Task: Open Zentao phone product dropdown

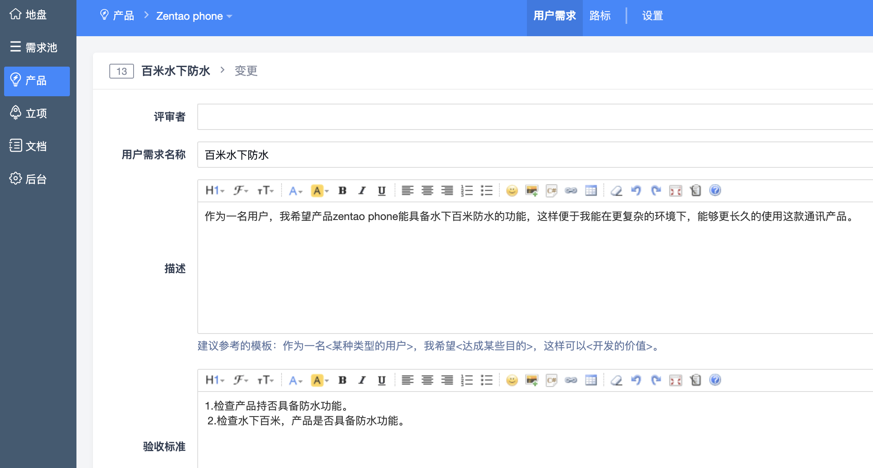Action: tap(194, 16)
